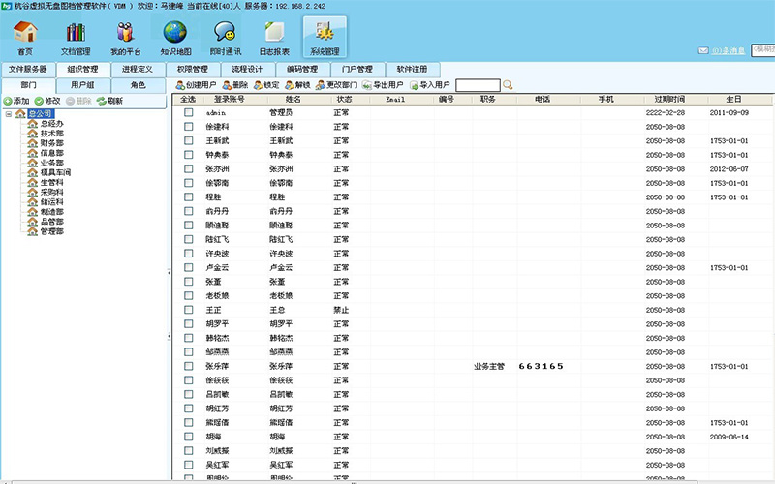
Task: Tick the checkbox for 张乐萍
Action: [188, 366]
